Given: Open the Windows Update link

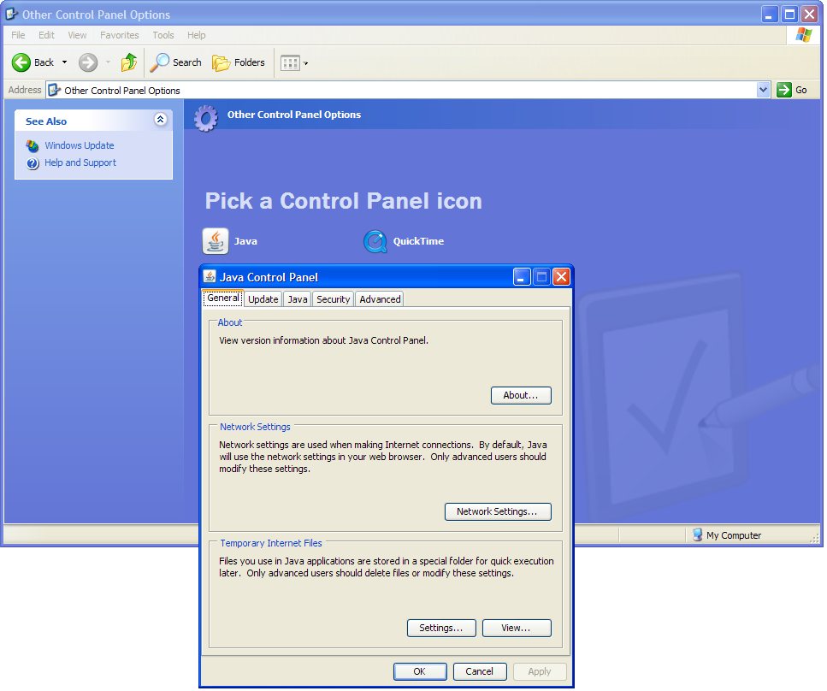Looking at the screenshot, I should coord(80,145).
